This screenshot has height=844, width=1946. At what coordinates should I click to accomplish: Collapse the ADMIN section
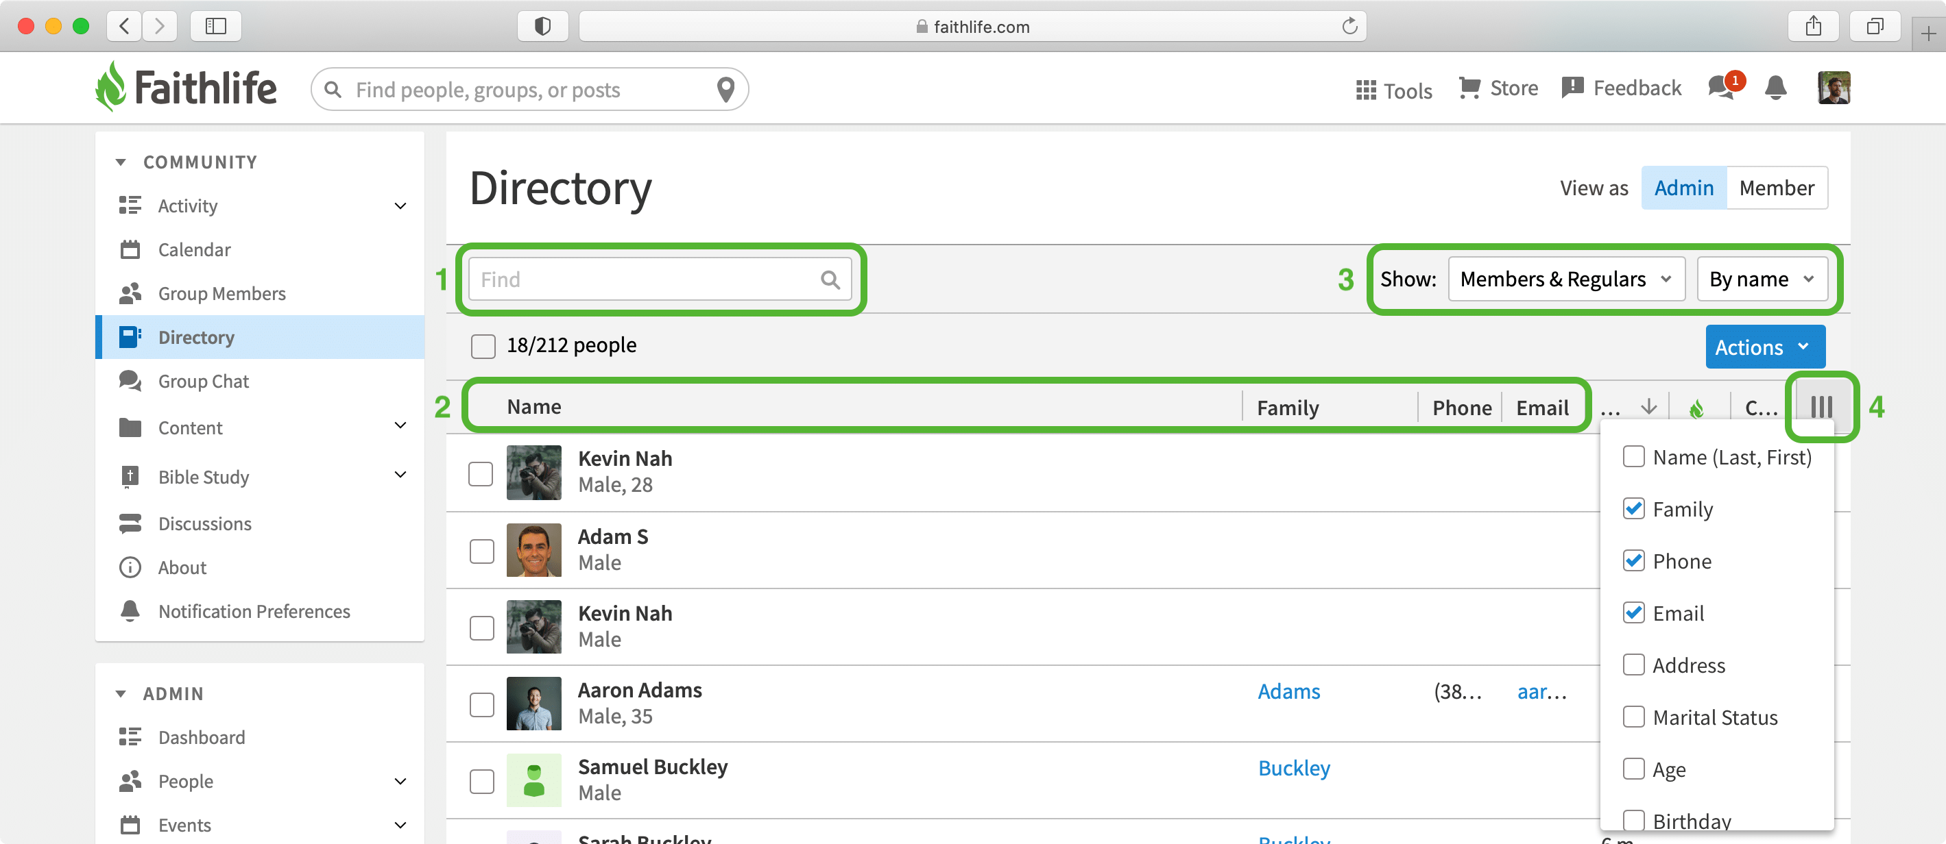pyautogui.click(x=120, y=694)
